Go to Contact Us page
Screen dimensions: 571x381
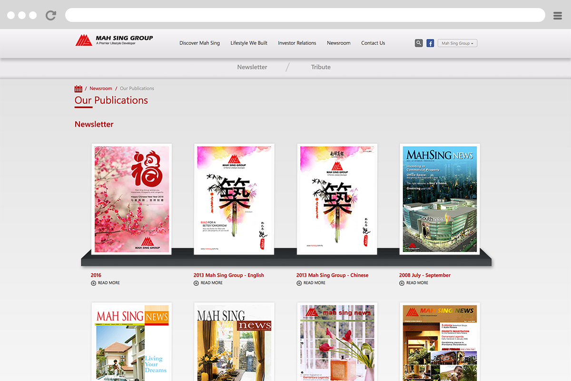point(373,43)
